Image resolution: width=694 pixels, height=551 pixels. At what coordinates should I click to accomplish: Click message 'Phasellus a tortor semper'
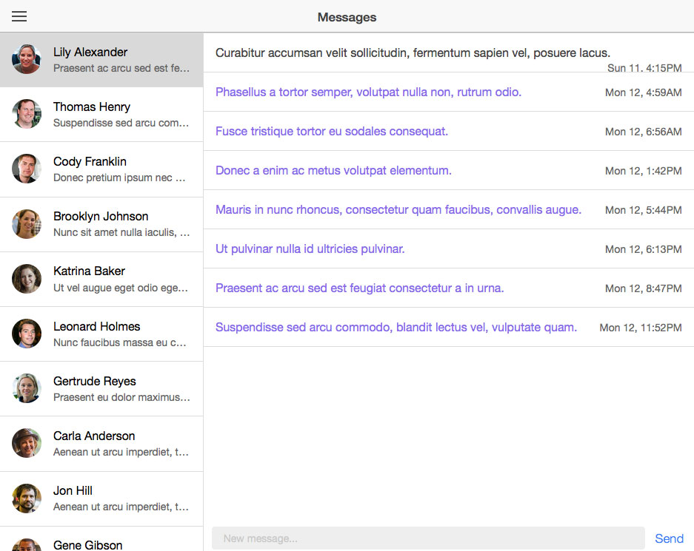(449, 92)
